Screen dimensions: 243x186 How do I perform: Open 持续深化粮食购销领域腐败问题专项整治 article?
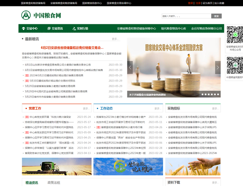pos(49,122)
